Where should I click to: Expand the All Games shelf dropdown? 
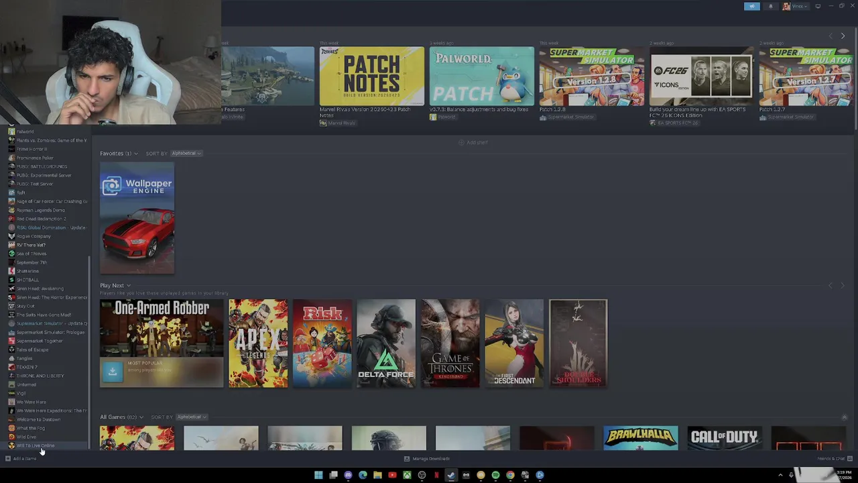pos(141,417)
